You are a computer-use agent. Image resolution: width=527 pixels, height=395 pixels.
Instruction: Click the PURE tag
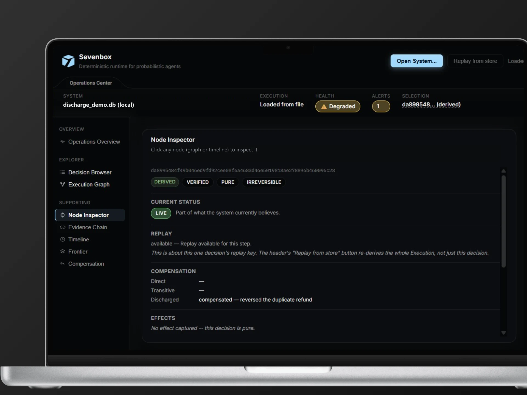[x=228, y=182]
